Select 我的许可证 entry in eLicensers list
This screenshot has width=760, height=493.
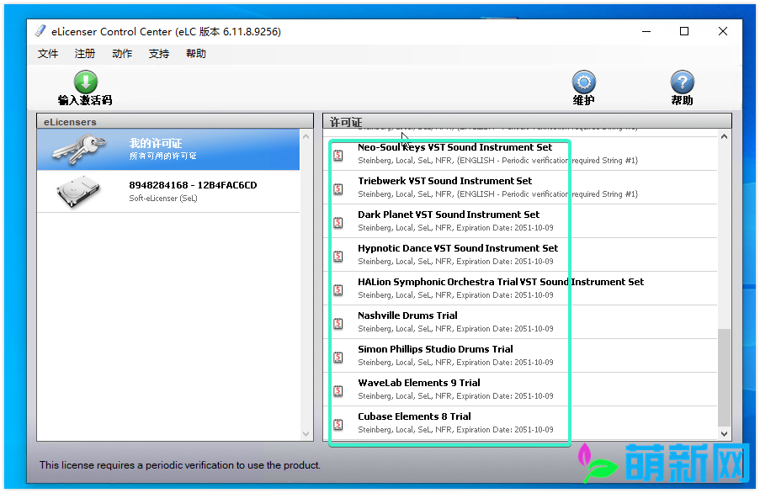pos(168,149)
